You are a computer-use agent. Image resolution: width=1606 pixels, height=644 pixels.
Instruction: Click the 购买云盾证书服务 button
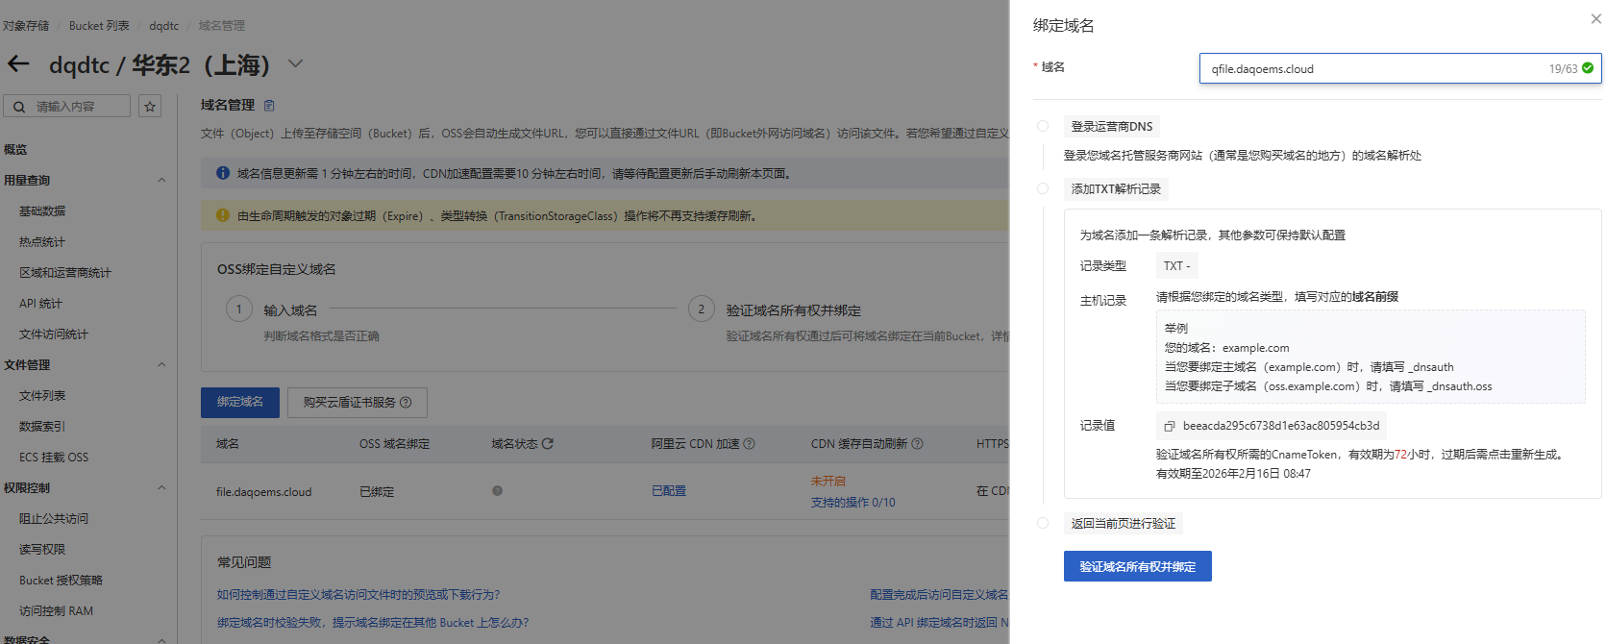click(357, 403)
